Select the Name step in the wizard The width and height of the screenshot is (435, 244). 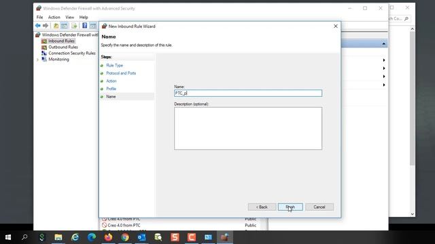tap(111, 96)
